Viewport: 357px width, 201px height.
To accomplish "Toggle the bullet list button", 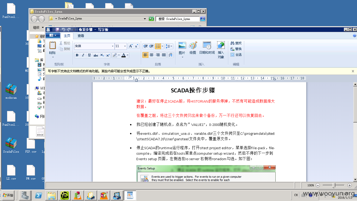I will [158, 46].
